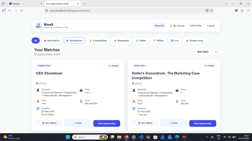
Task: Click team icon on CEO Showdown card
Action: pyautogui.click(x=81, y=90)
